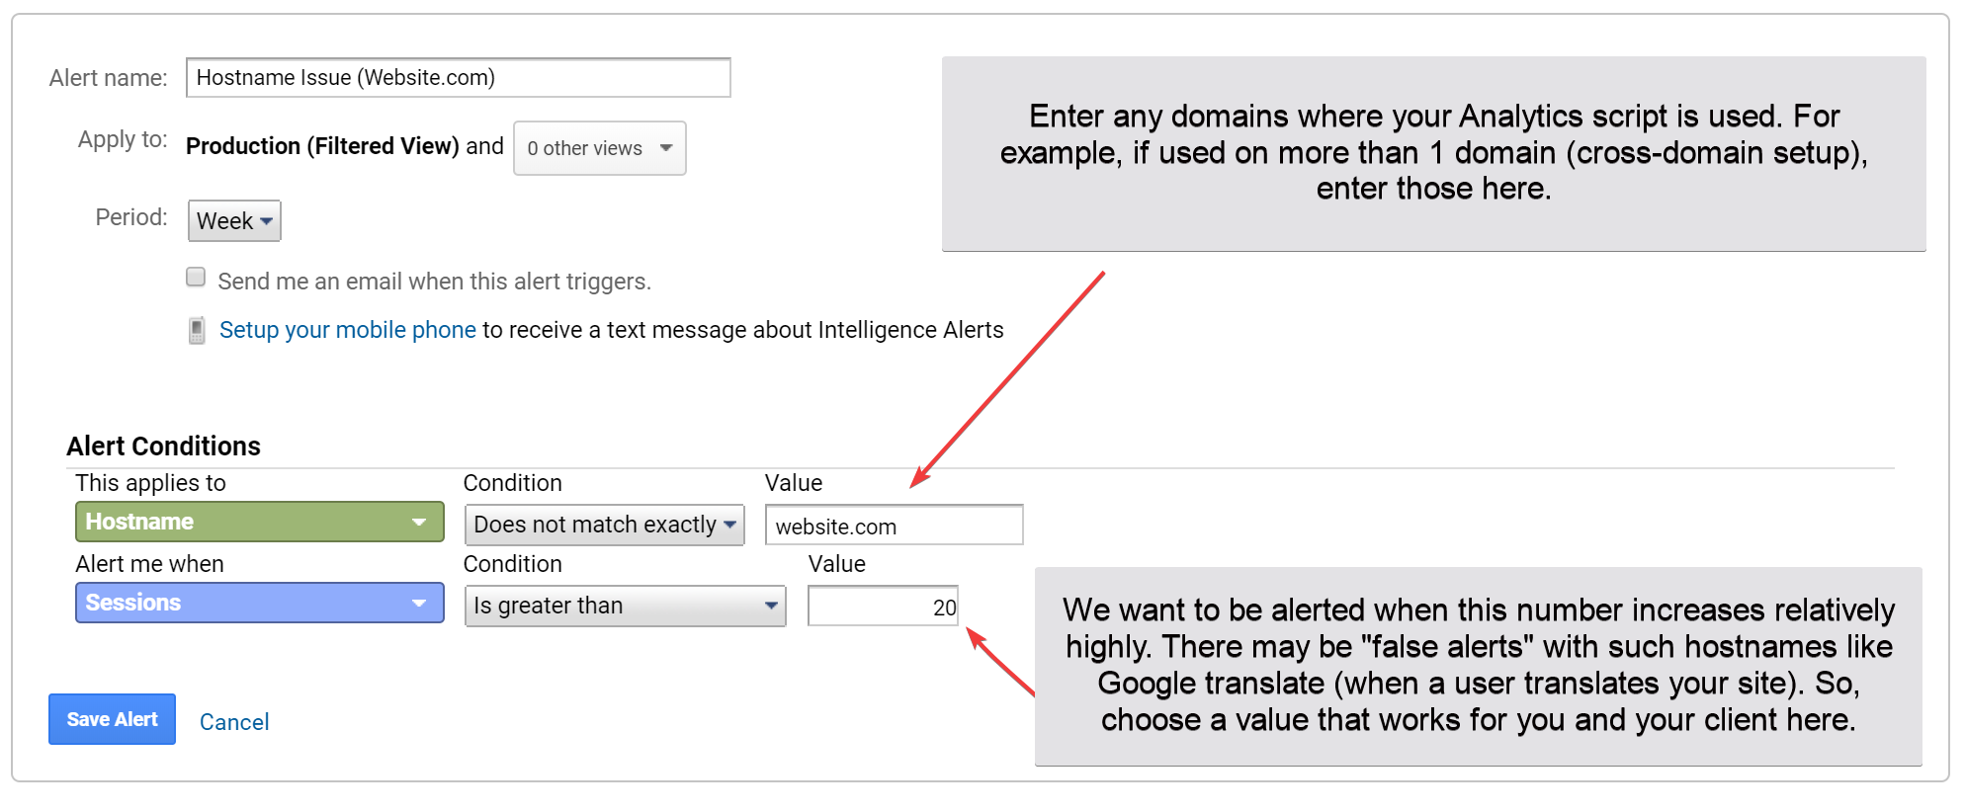This screenshot has height=812, width=1965.
Task: Click Save Alert button
Action: 112,719
